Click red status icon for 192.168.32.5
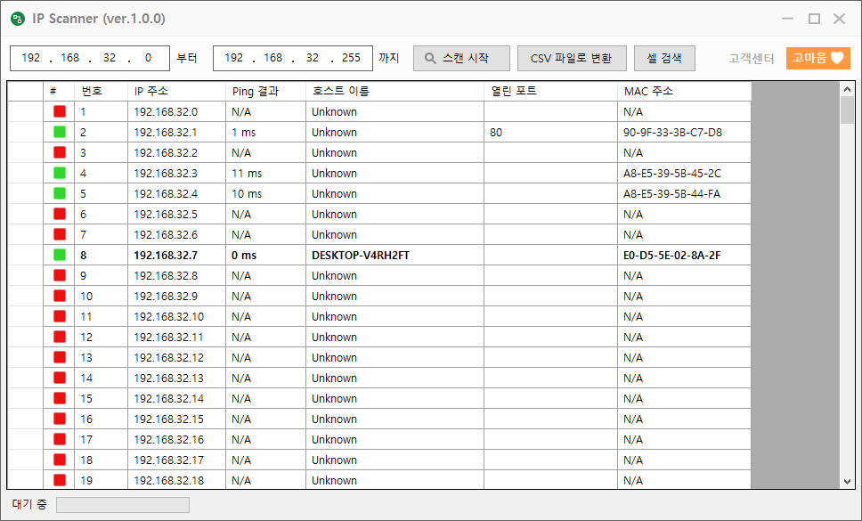This screenshot has width=862, height=521. (60, 214)
